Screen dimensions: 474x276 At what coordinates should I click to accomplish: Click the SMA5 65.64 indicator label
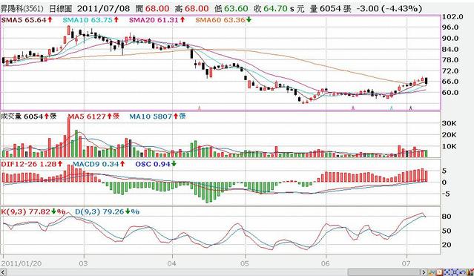tap(27, 20)
